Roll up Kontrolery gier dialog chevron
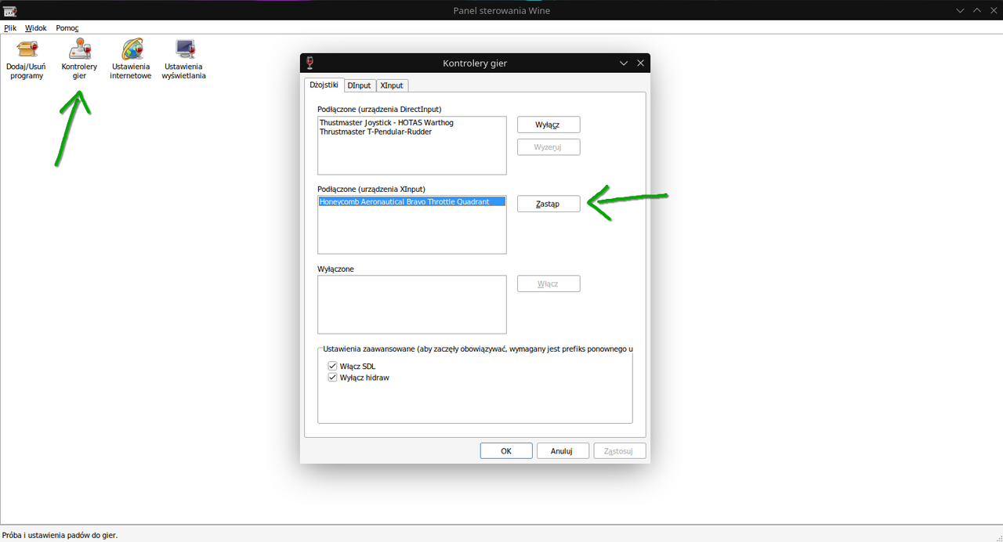 point(624,63)
